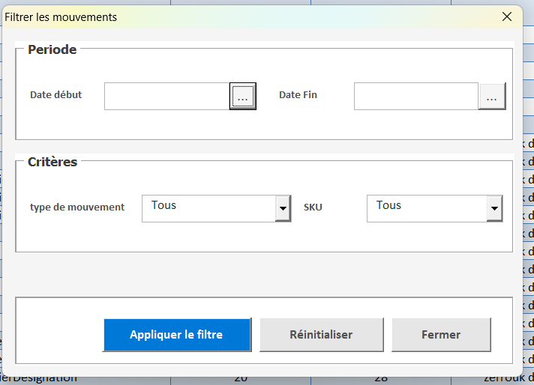Viewport: 534px width, 385px height.
Task: Focus the Date Fin text field
Action: click(415, 97)
